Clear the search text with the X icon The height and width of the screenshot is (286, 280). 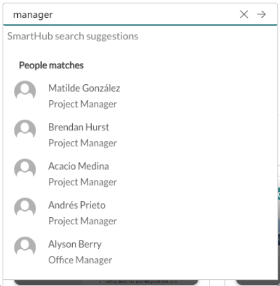coord(244,14)
